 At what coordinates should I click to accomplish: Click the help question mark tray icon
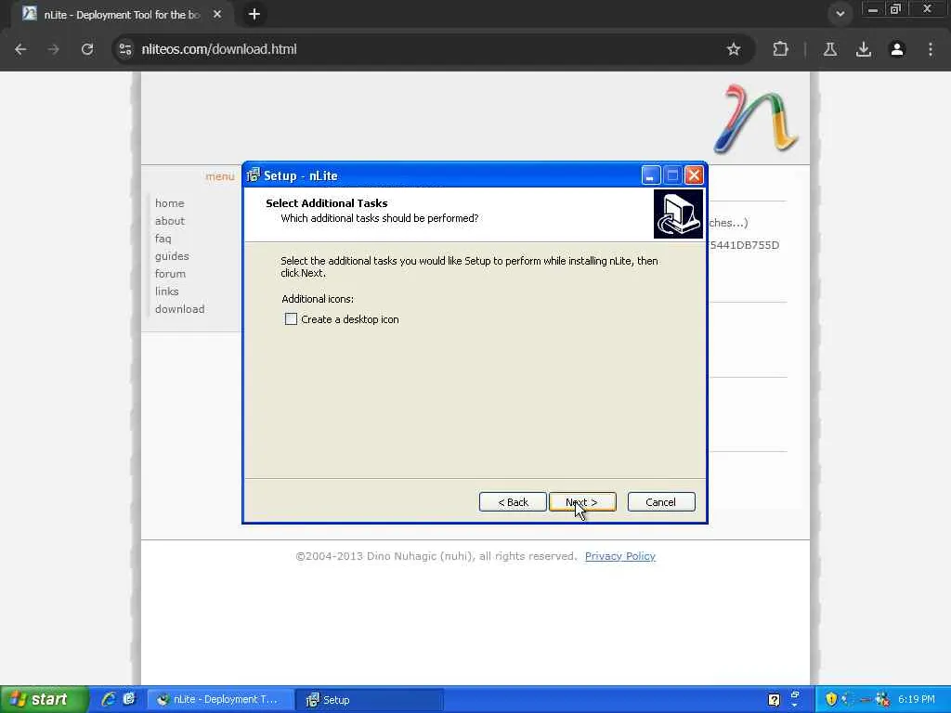click(774, 700)
